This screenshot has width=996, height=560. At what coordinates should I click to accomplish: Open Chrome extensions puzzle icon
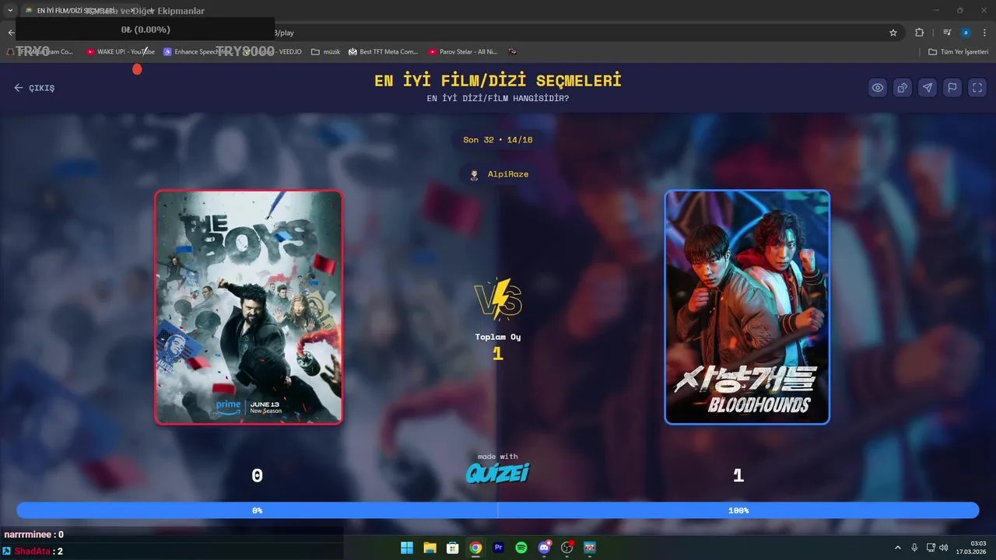920,33
